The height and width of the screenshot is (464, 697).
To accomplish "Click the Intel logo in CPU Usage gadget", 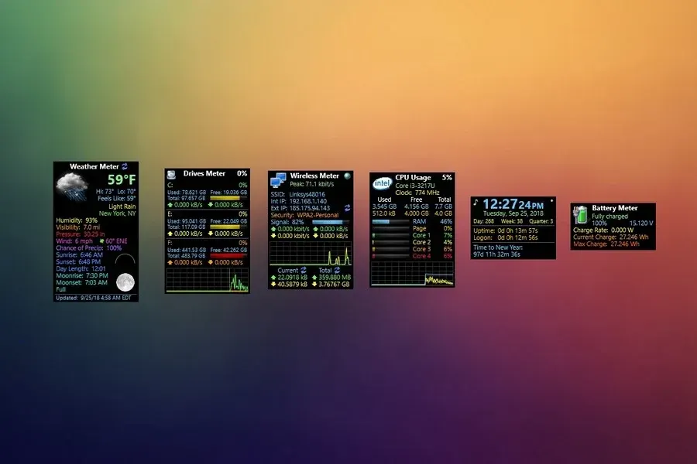I will (382, 183).
